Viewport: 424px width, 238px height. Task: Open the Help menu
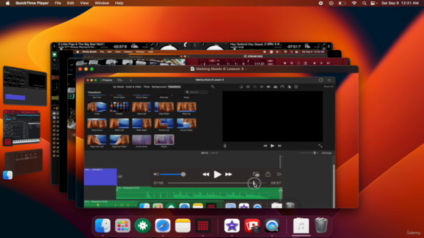[119, 3]
